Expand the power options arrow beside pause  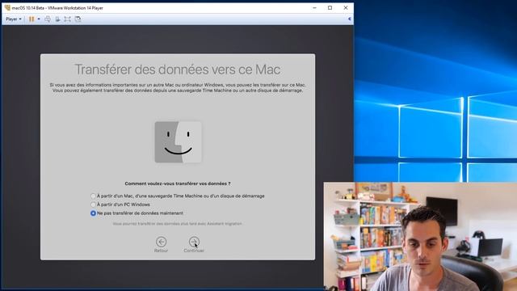39,19
